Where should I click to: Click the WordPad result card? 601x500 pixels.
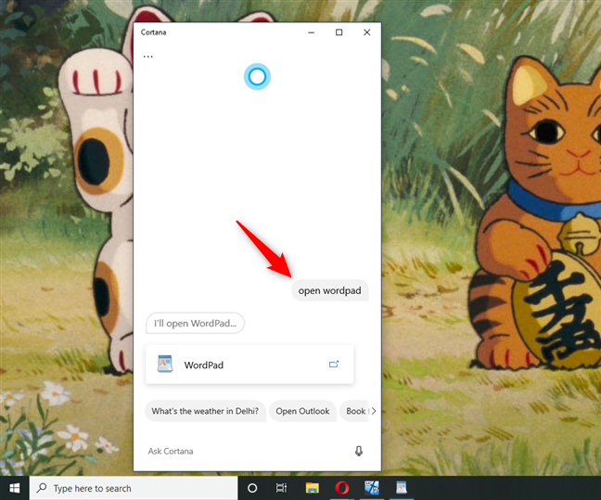[x=249, y=365]
